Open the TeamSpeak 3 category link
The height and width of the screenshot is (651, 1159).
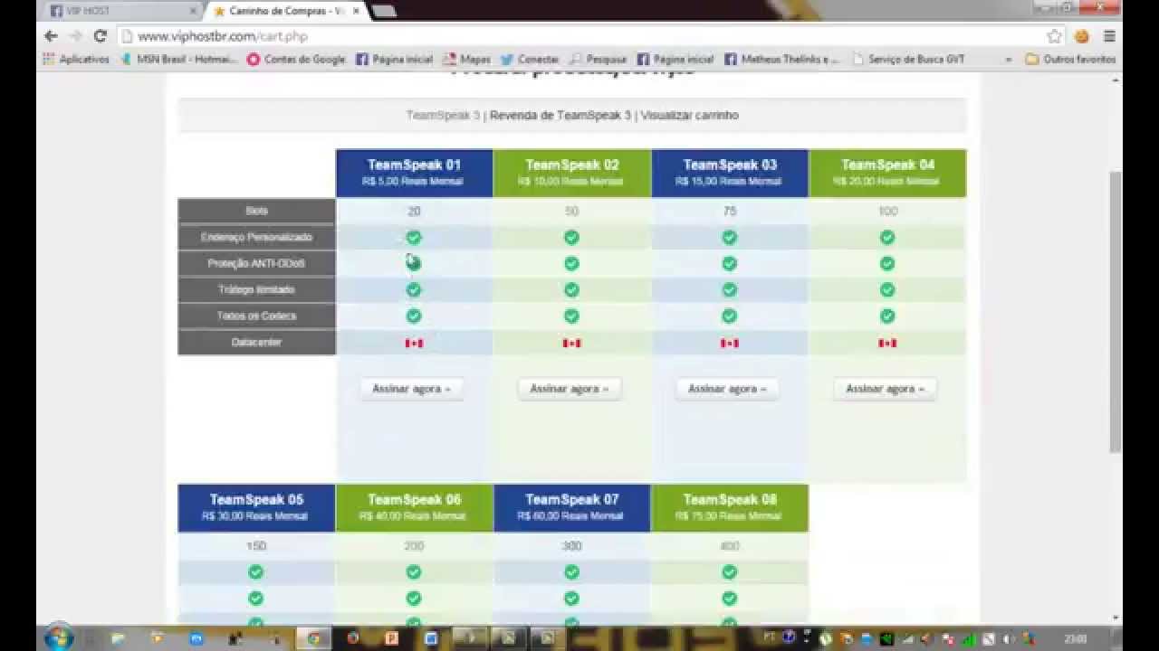[443, 116]
